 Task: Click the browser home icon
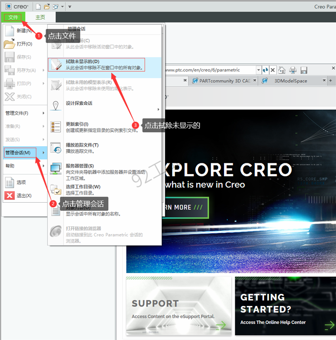pos(282,70)
